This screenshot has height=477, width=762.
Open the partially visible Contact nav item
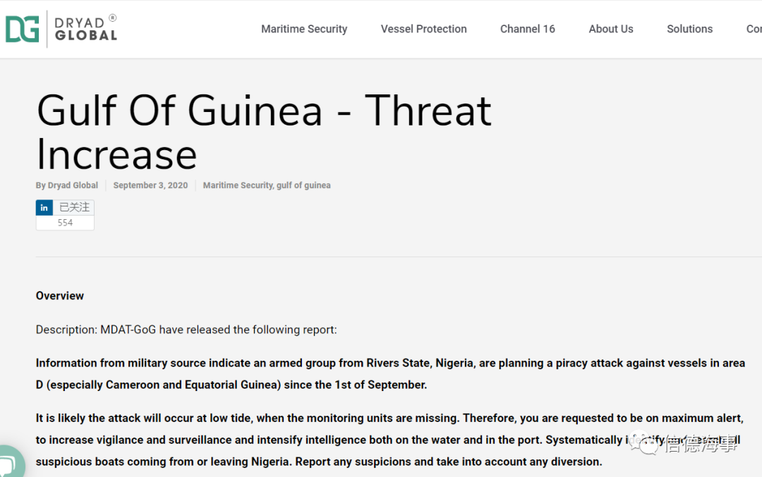(x=754, y=29)
